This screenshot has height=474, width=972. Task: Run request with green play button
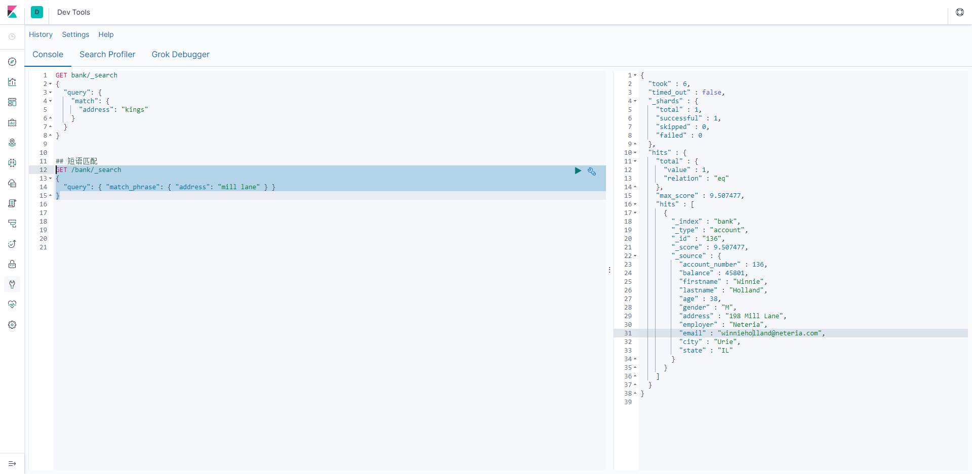tap(578, 171)
